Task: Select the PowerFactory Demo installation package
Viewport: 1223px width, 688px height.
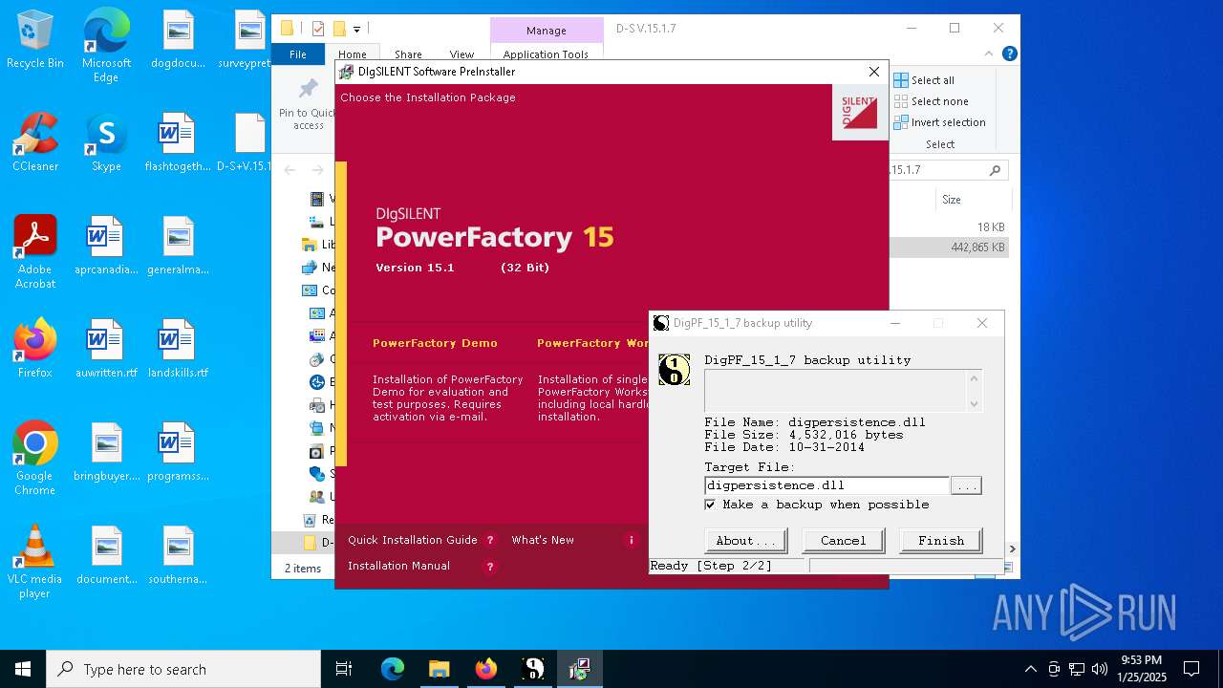Action: 435,343
